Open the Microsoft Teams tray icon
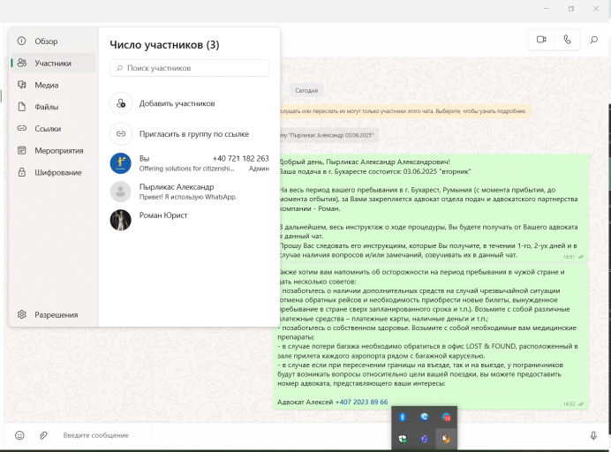 point(425,439)
